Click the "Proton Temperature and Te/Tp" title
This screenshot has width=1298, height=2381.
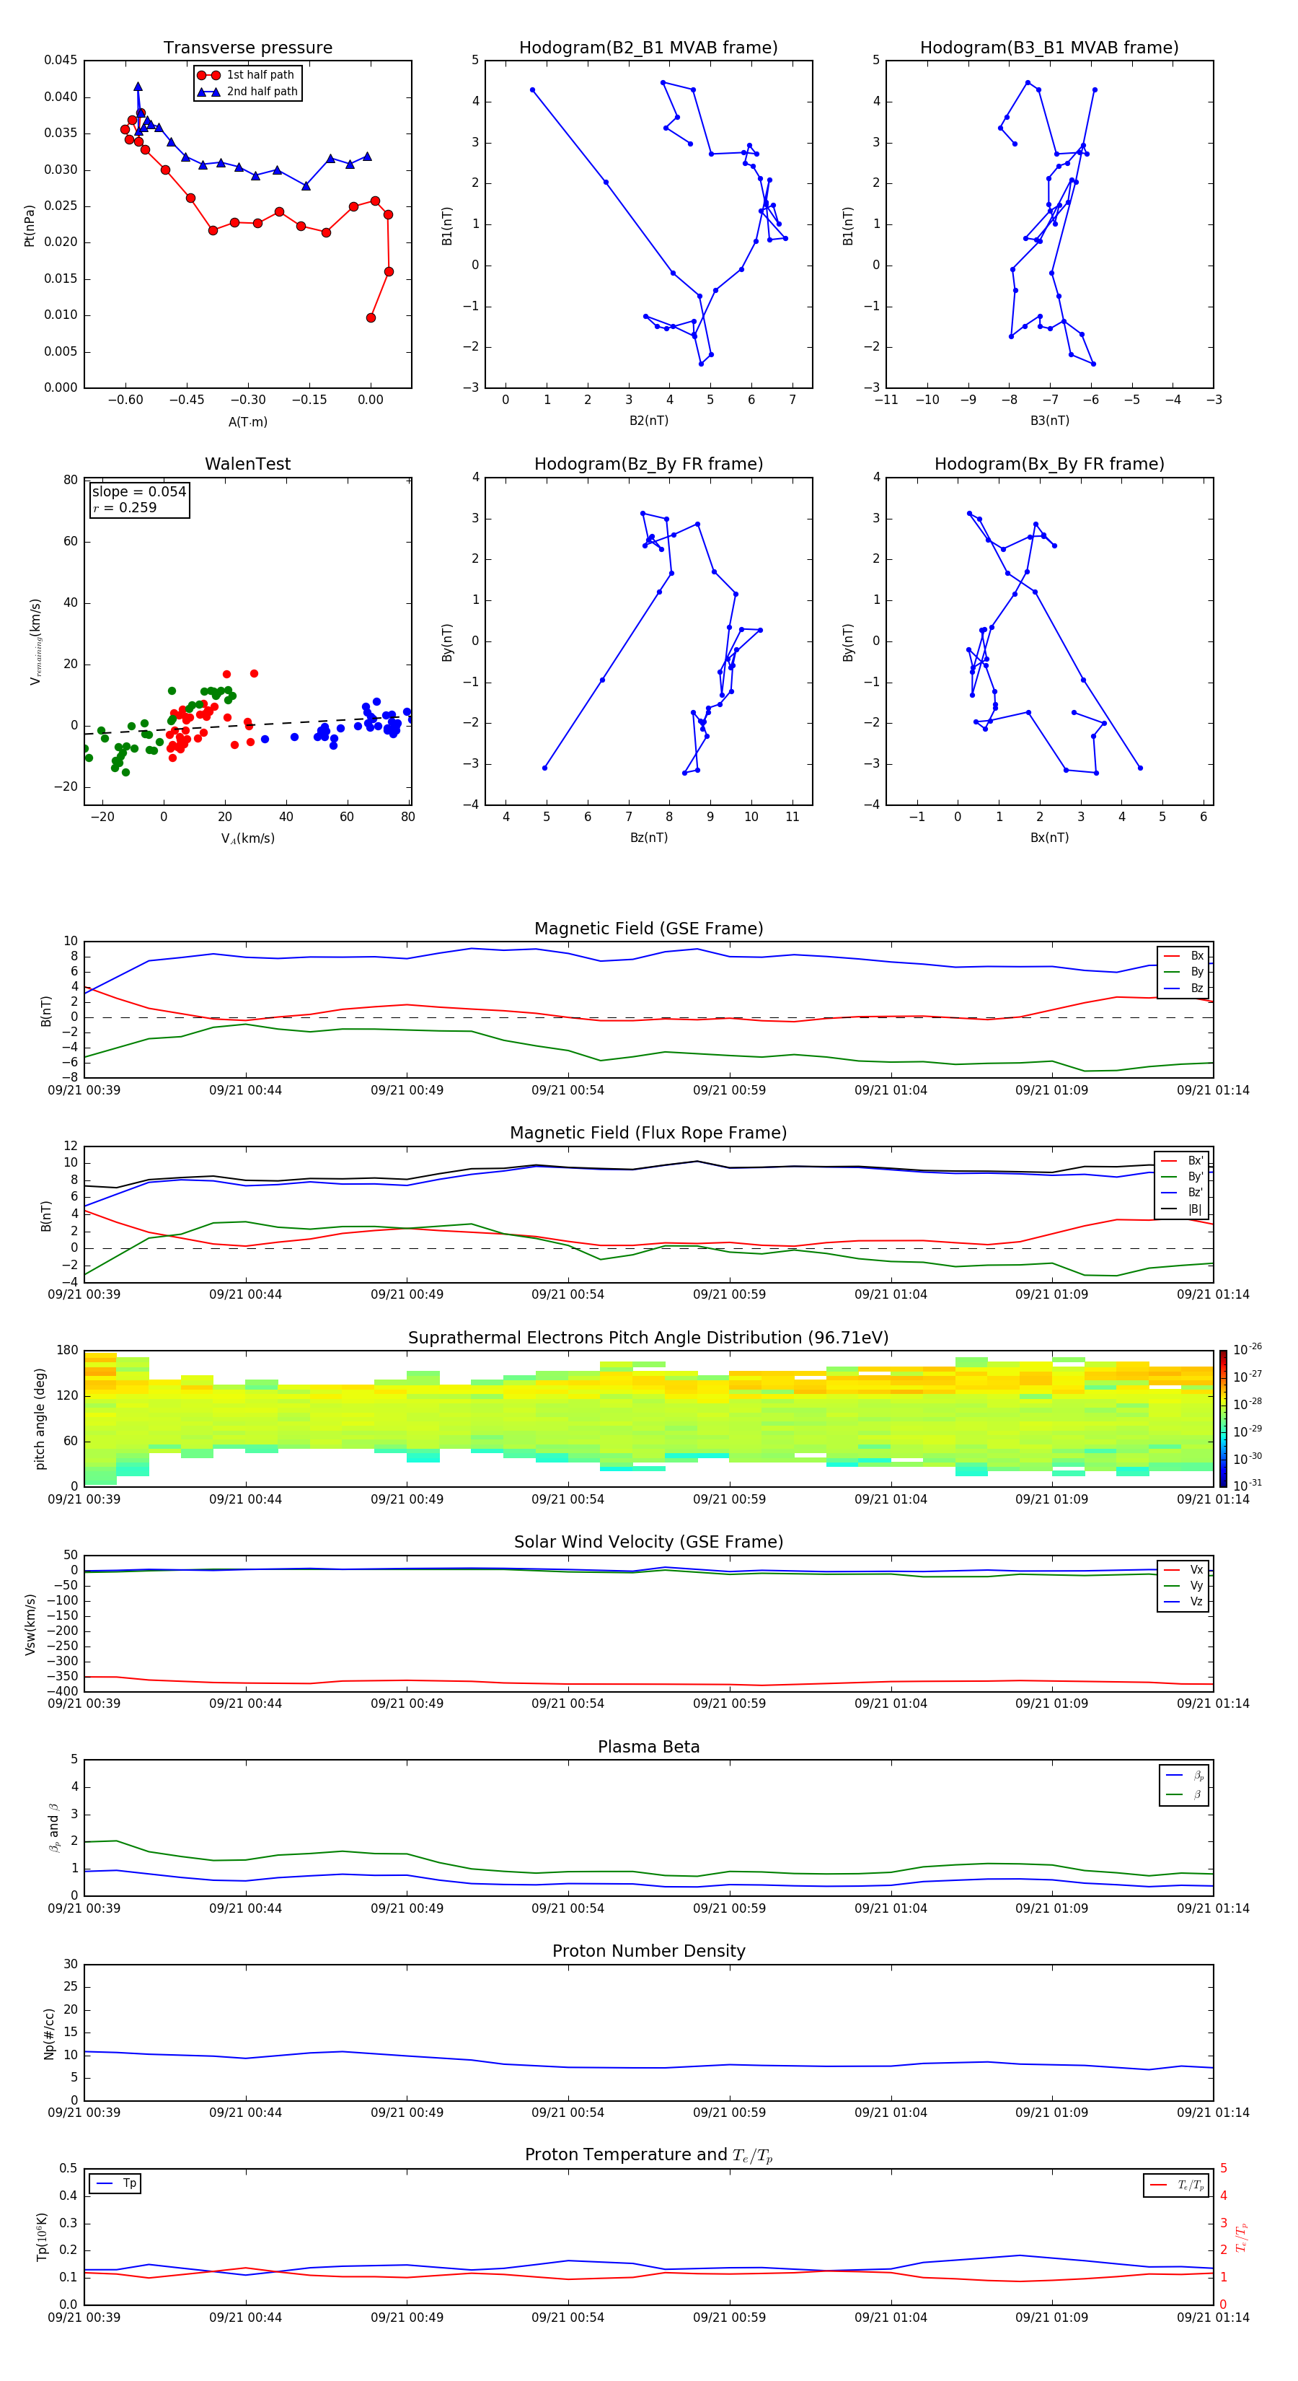pyautogui.click(x=648, y=2155)
